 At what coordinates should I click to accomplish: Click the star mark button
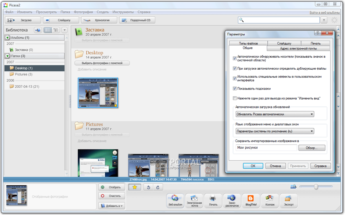135,187
